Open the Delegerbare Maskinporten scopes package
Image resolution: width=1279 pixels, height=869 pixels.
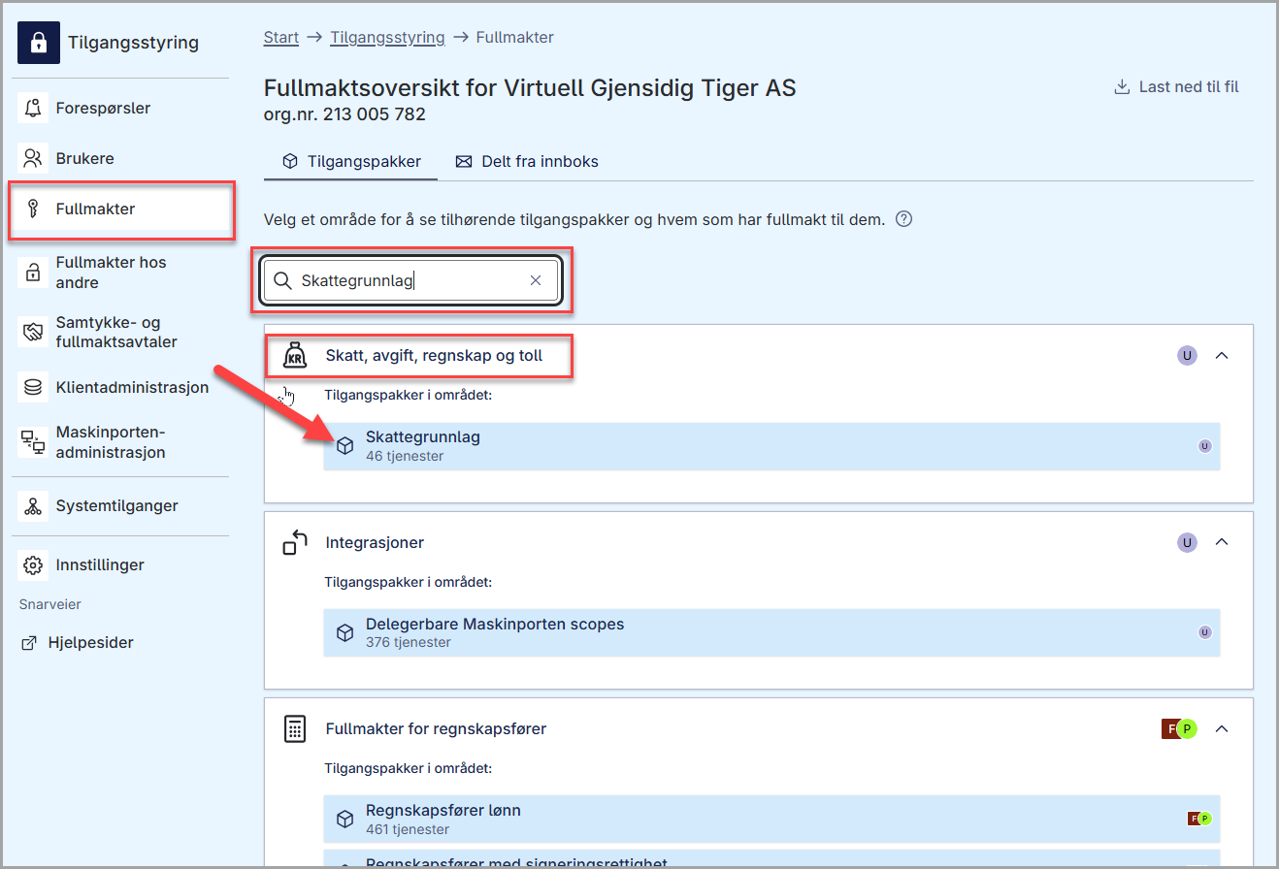click(x=771, y=632)
